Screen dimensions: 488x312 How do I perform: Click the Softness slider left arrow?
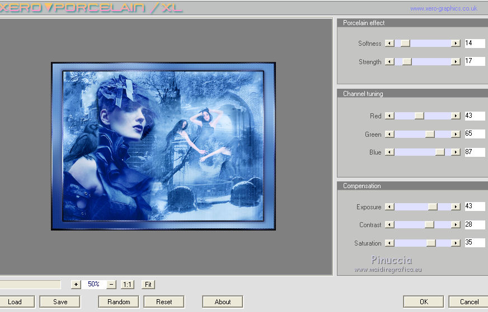[390, 43]
